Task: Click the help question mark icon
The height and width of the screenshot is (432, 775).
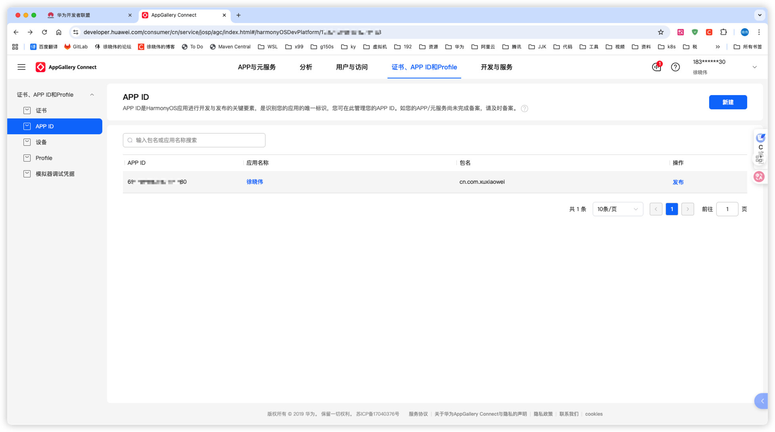Action: tap(675, 67)
